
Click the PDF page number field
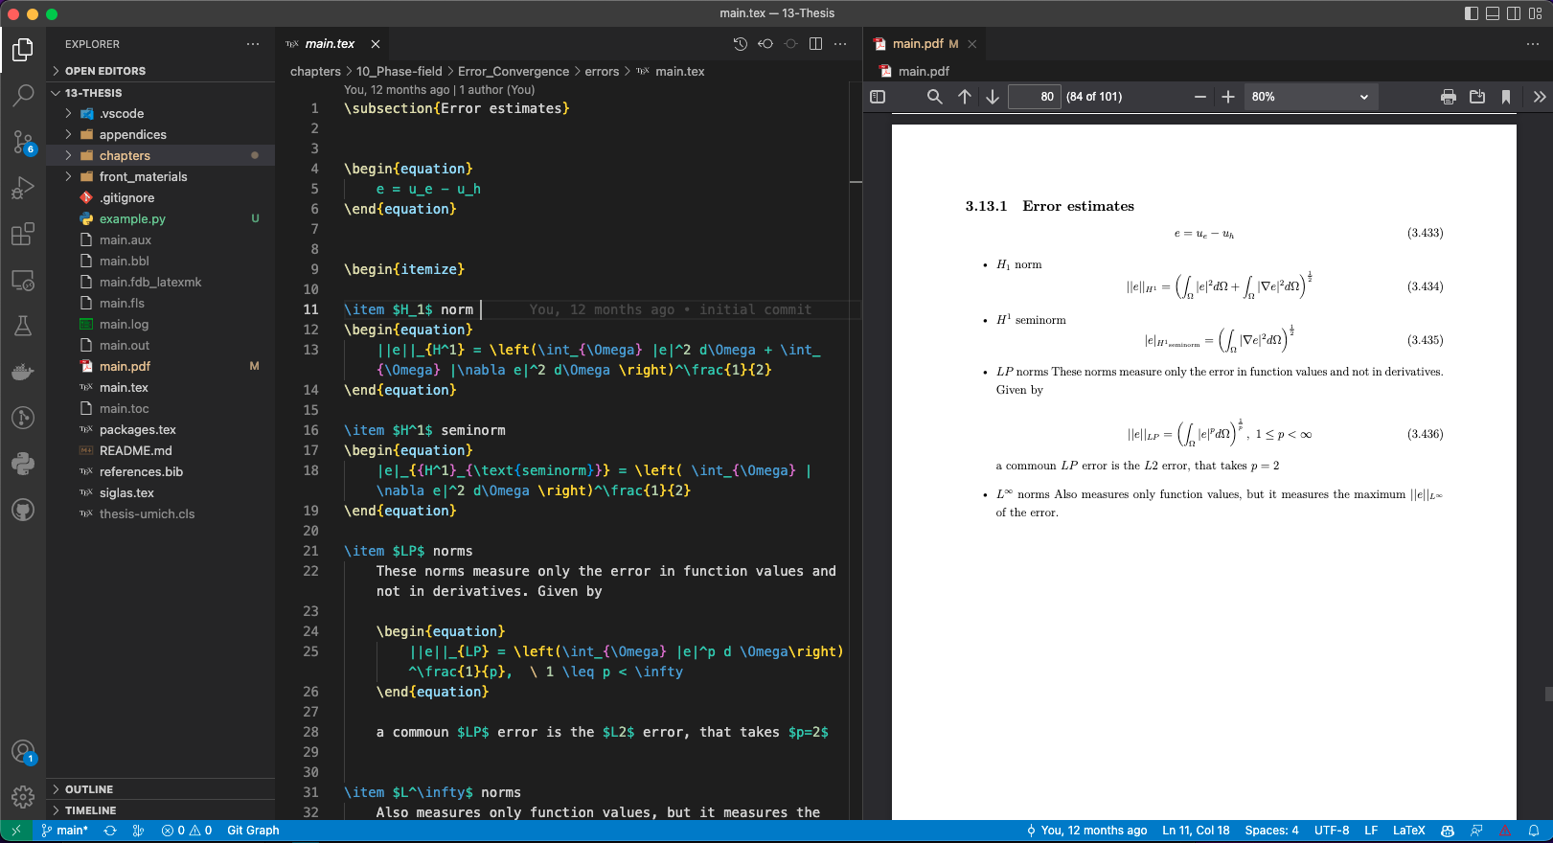(1035, 97)
